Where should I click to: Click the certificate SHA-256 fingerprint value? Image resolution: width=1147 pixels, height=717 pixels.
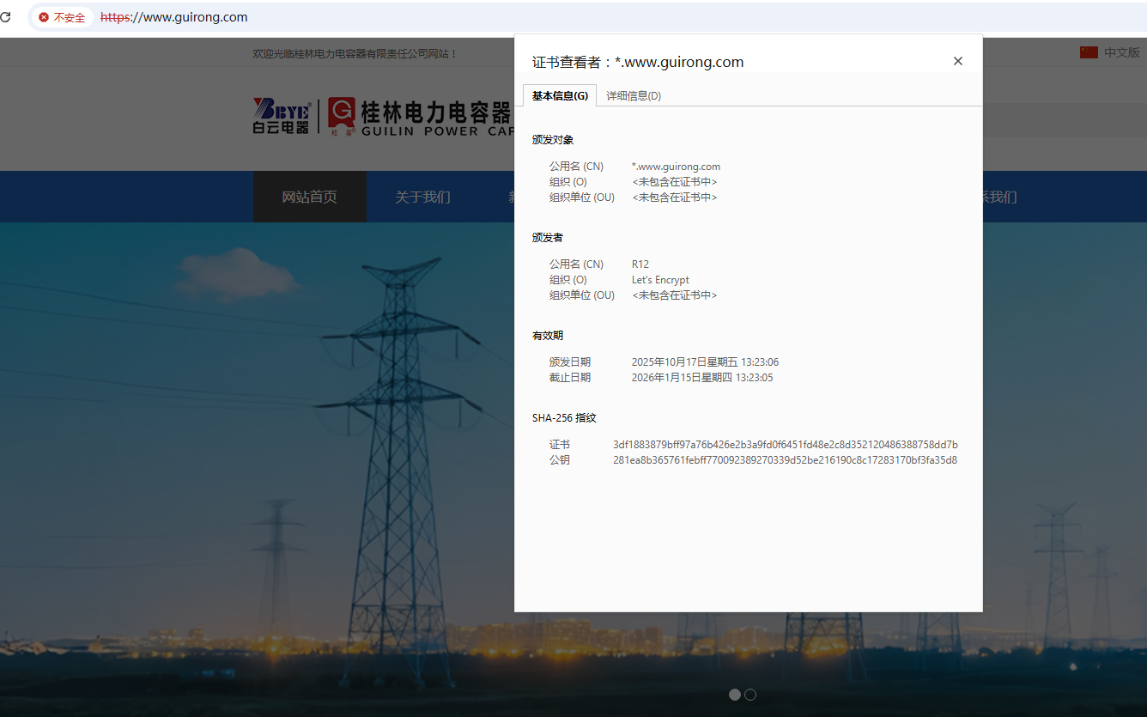tap(785, 445)
